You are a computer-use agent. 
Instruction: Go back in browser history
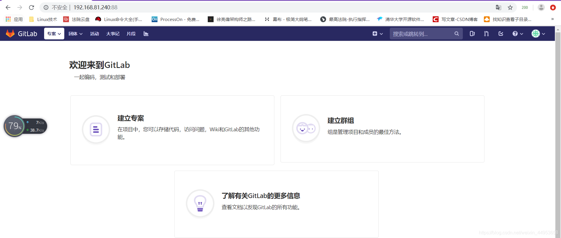[x=8, y=8]
